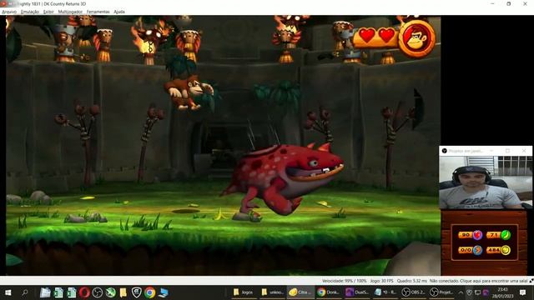534x300 pixels.
Task: Switch to the notepad-style taskbar window
Action: [385, 292]
